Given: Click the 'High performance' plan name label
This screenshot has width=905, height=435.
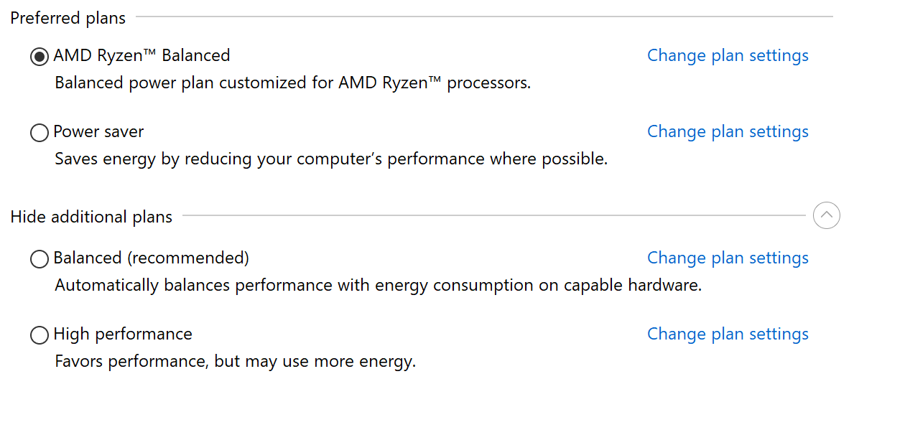Looking at the screenshot, I should click(123, 335).
